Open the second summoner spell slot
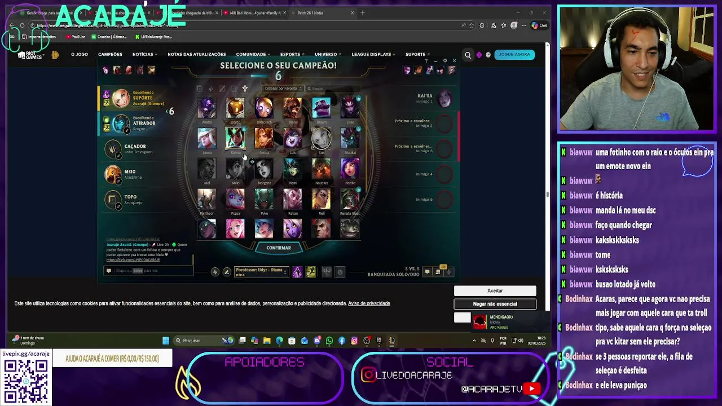This screenshot has height=406, width=722. coord(311,272)
